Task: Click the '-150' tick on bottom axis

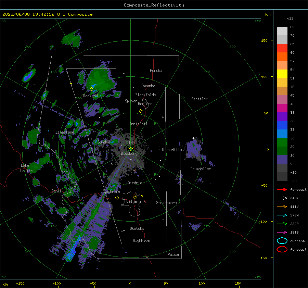Action: pyautogui.click(x=20, y=283)
